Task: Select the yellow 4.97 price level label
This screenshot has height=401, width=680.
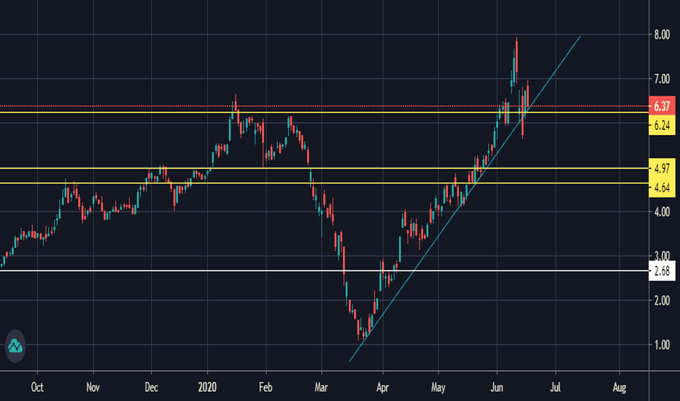Action: click(x=662, y=168)
